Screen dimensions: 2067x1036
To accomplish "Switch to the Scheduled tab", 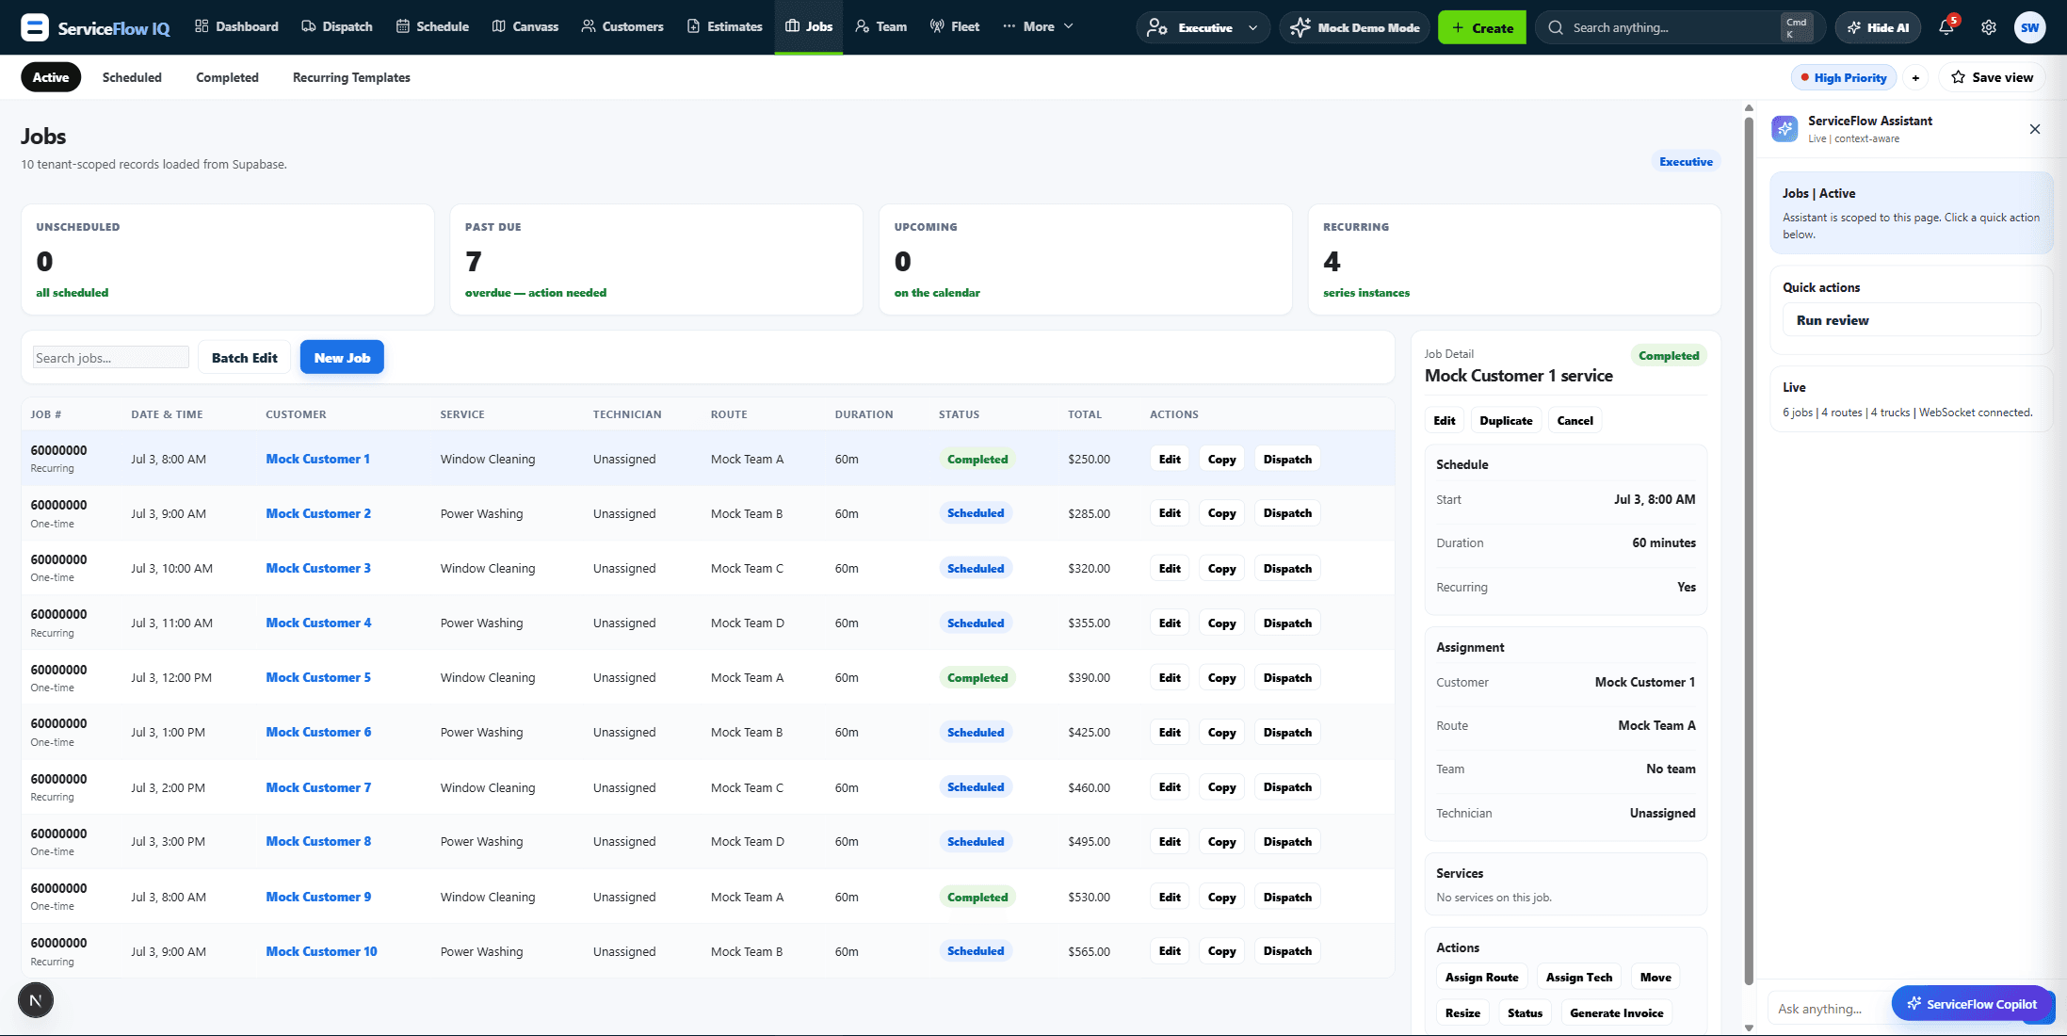I will (132, 77).
